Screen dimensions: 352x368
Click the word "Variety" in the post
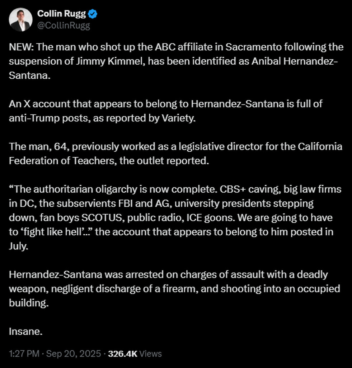pyautogui.click(x=180, y=119)
